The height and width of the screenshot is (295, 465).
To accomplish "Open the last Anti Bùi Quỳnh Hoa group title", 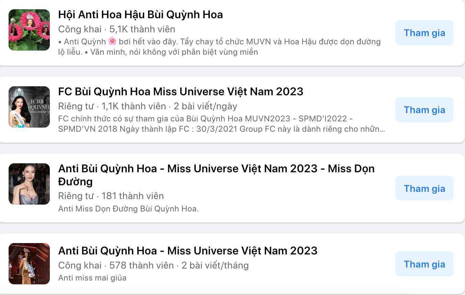I will pyautogui.click(x=188, y=251).
